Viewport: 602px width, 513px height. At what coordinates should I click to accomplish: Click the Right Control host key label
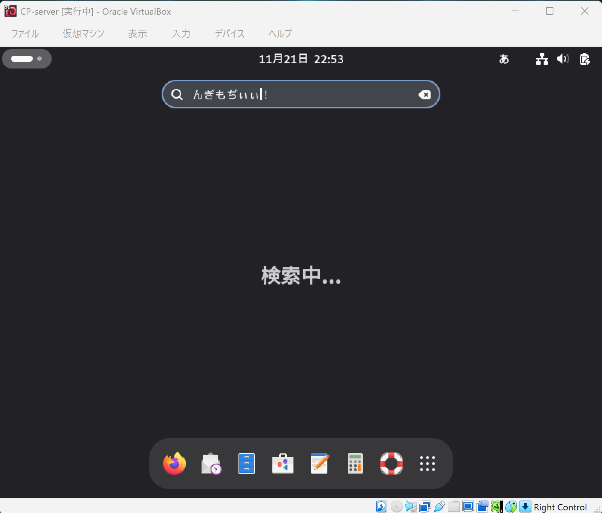pos(560,507)
